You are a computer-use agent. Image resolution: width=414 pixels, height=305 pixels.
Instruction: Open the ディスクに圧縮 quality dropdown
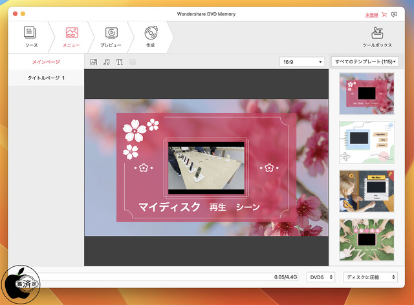coord(370,277)
